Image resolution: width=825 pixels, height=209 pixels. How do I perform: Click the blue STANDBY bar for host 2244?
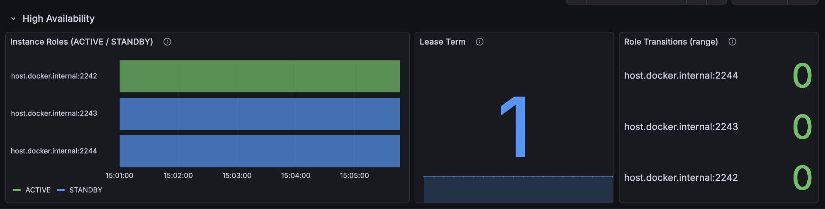coord(260,151)
